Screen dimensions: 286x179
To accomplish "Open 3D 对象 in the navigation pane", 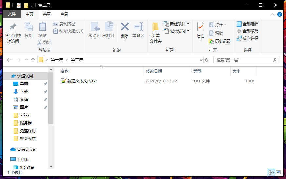I will click(x=27, y=167).
